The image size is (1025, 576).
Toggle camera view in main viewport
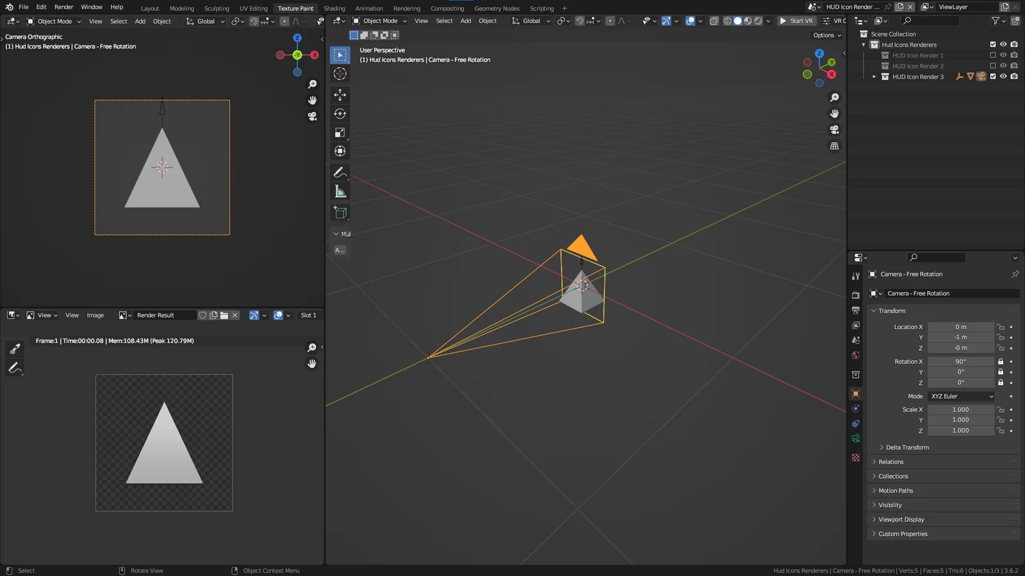point(834,130)
